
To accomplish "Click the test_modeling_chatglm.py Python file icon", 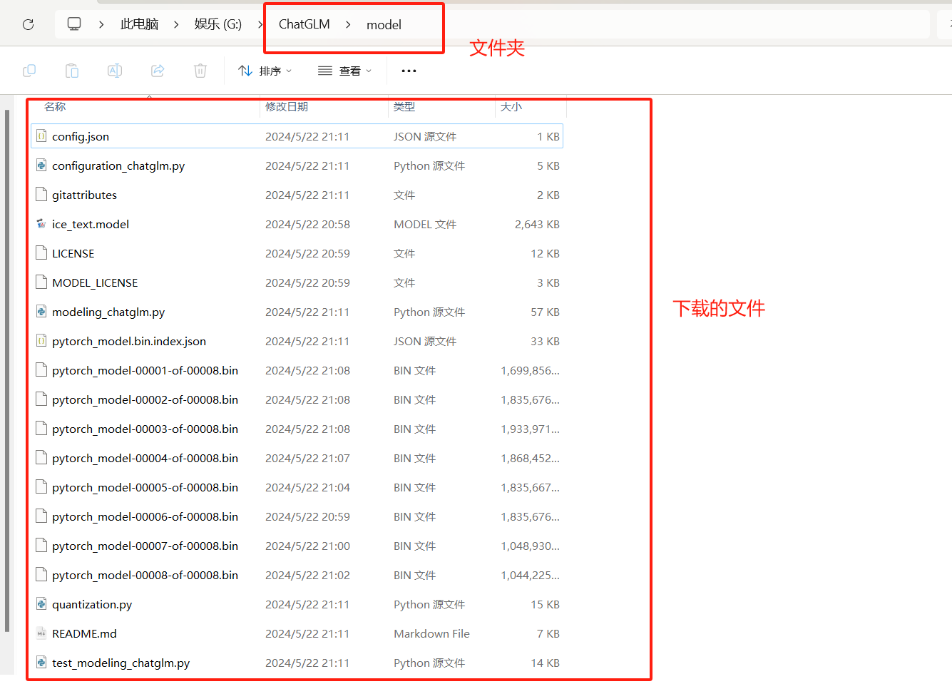I will pos(41,662).
